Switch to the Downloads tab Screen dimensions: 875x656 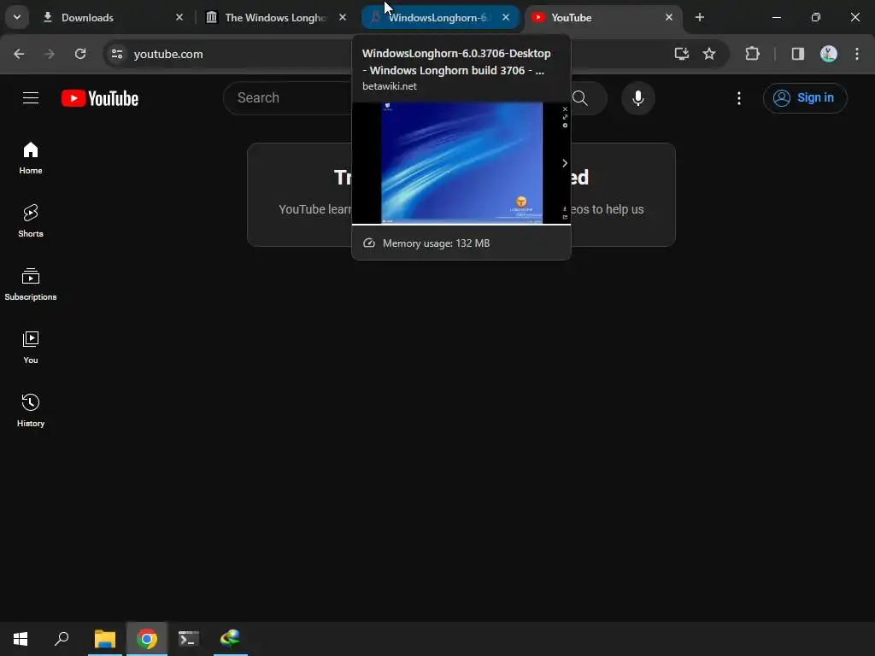[x=112, y=17]
